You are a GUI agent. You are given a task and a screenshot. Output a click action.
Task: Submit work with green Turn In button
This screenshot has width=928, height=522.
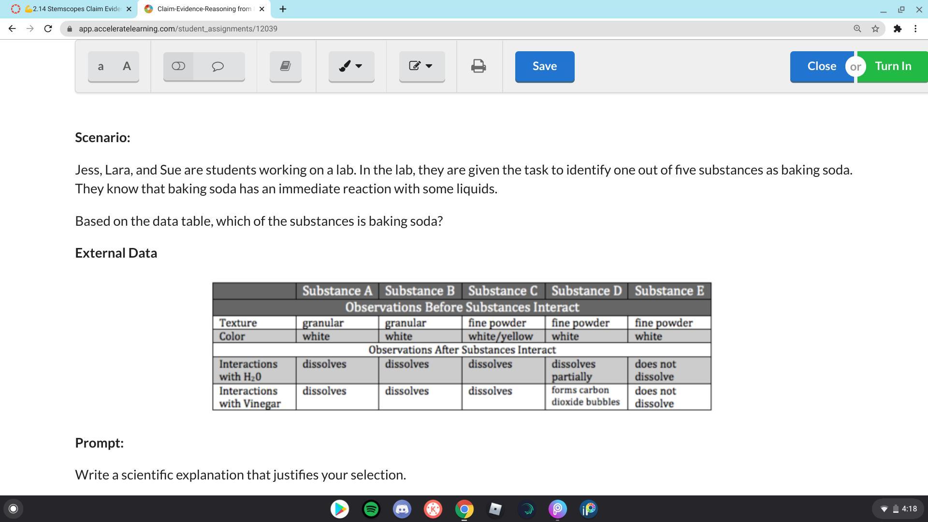(893, 66)
